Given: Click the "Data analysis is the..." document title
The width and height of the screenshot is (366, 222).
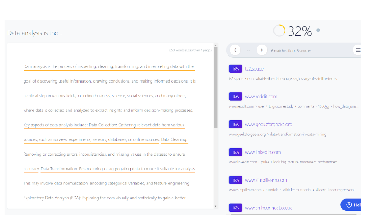Looking at the screenshot, I should [35, 33].
